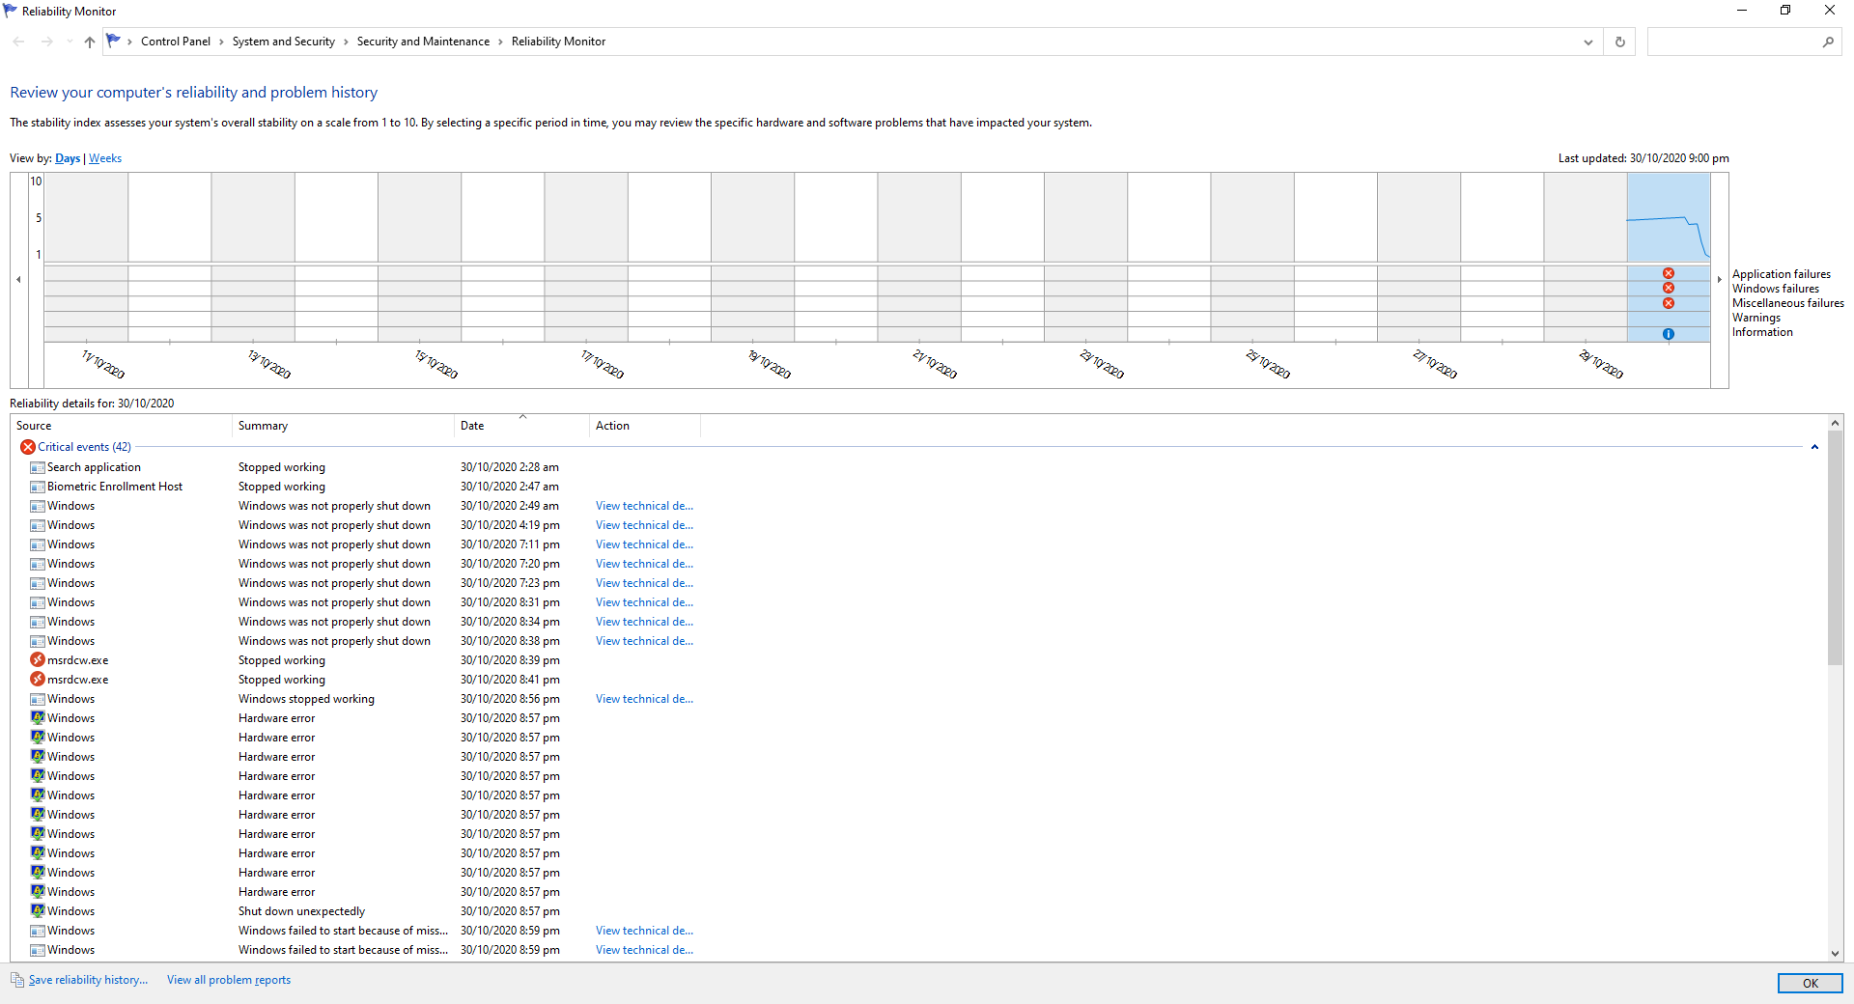View technical details for 4:19 pm shutdown
1854x1004 pixels.
[644, 525]
